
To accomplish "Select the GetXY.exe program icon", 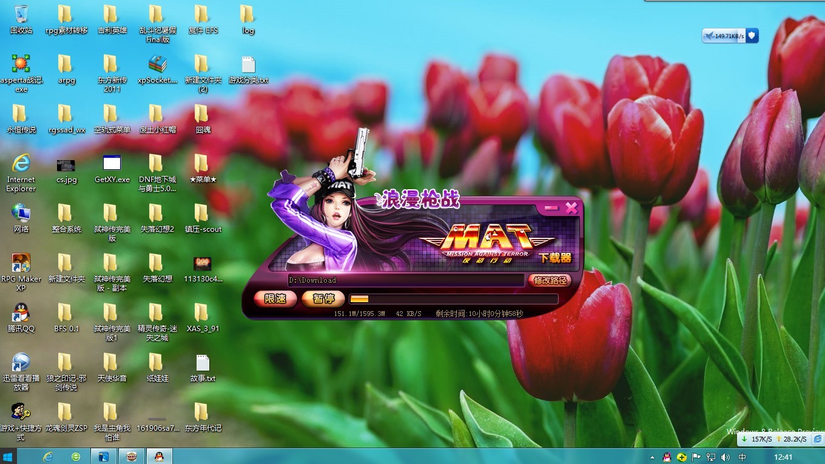I will [112, 169].
